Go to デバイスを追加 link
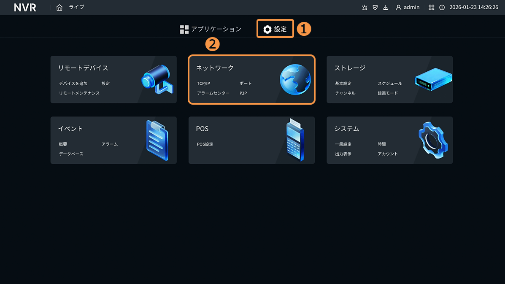This screenshot has height=284, width=505. (x=73, y=84)
